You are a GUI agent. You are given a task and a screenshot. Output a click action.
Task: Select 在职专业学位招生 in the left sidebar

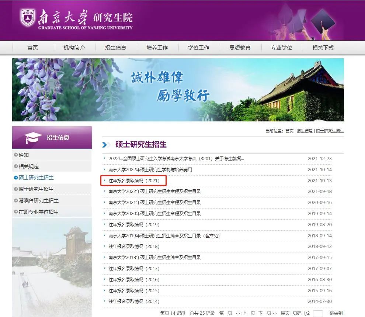pyautogui.click(x=38, y=212)
